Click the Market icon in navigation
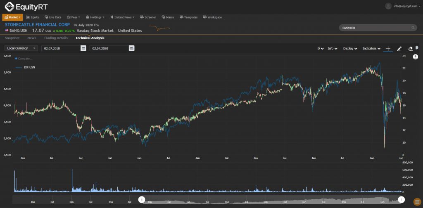423x208 pixels. (x=6, y=17)
